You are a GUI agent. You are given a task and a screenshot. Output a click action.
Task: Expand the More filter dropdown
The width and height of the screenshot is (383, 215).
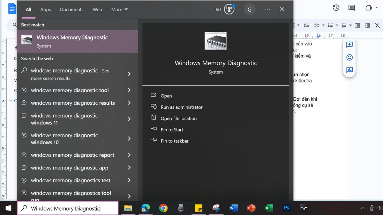(x=119, y=10)
